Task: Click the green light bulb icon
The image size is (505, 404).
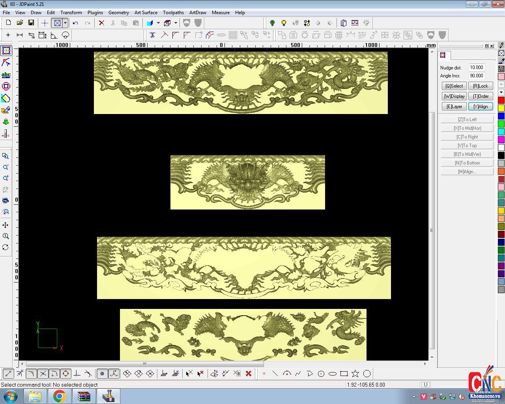Action: coord(272,23)
